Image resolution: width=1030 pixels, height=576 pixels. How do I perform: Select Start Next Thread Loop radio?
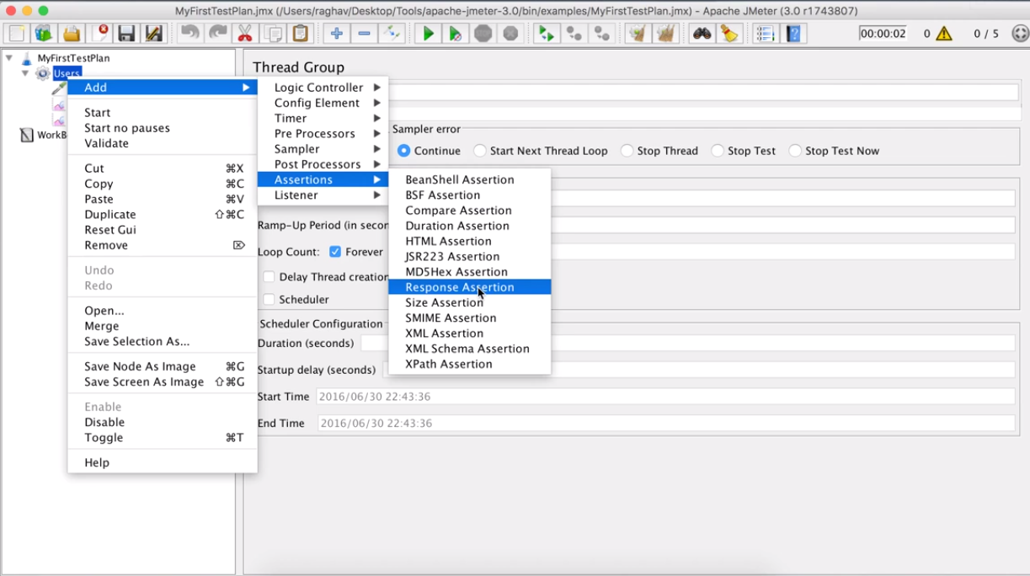pyautogui.click(x=479, y=151)
